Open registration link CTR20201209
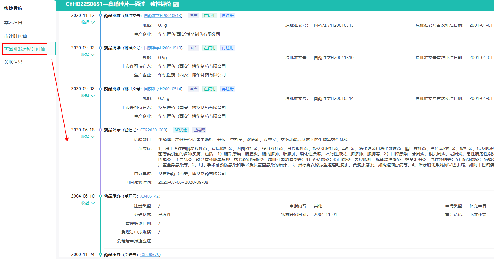The image size is (494, 259). click(x=153, y=130)
